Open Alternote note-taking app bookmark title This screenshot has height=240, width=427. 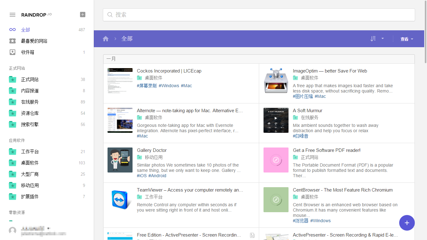point(190,111)
